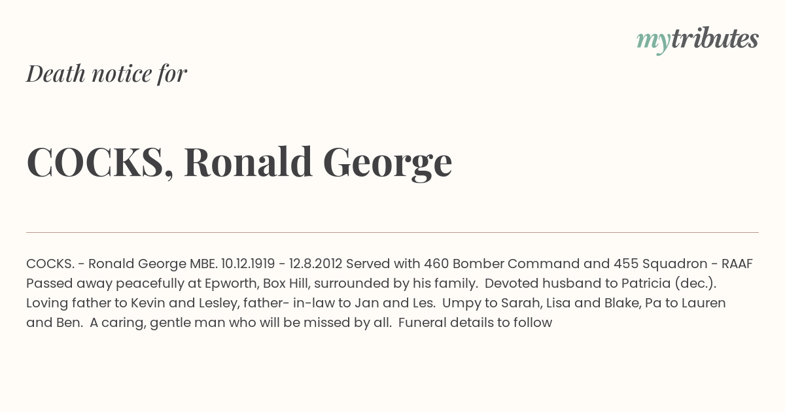Select the surname "COCKS," in the large title

[x=100, y=162]
